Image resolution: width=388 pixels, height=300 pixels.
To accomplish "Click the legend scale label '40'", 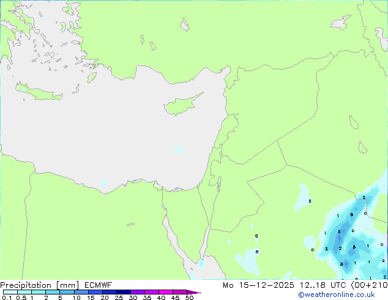I will click(x=161, y=298).
